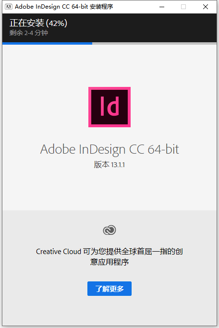Viewport: 219px width, 328px height.
Task: Click the blue filled part of progress bar
Action: 47,44
